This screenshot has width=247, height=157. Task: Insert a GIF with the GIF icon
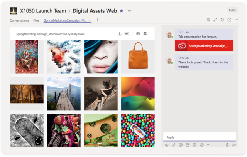[x=188, y=145]
